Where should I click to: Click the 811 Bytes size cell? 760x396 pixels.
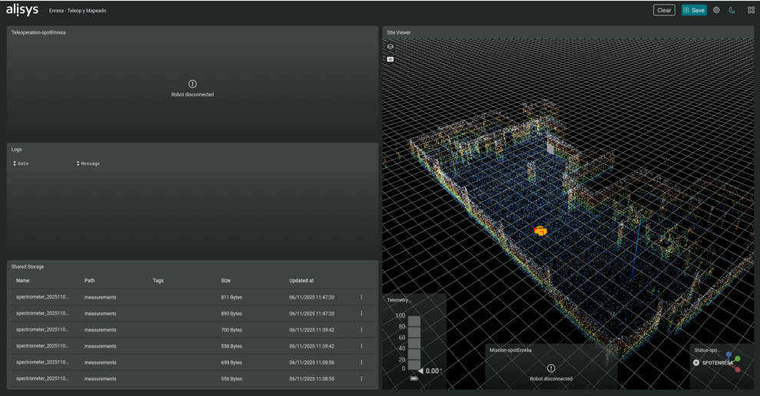coord(231,297)
